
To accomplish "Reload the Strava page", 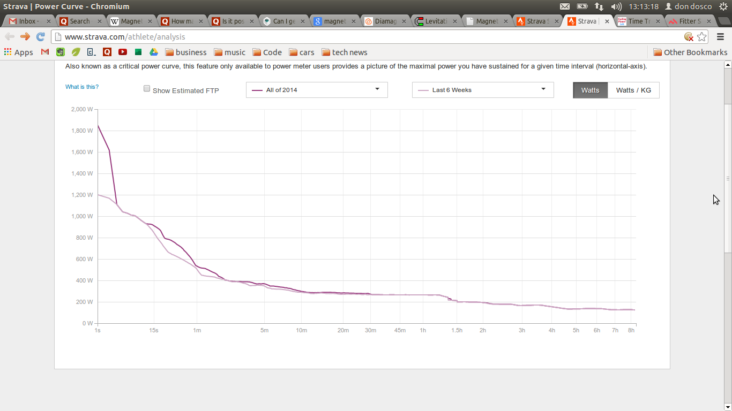I will pyautogui.click(x=40, y=37).
